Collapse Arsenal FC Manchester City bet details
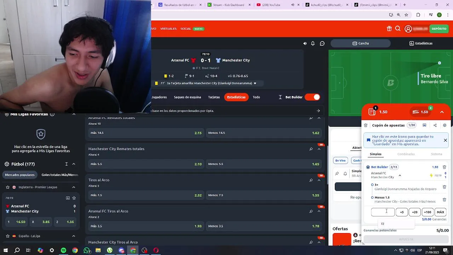453x255 pixels. click(x=400, y=175)
